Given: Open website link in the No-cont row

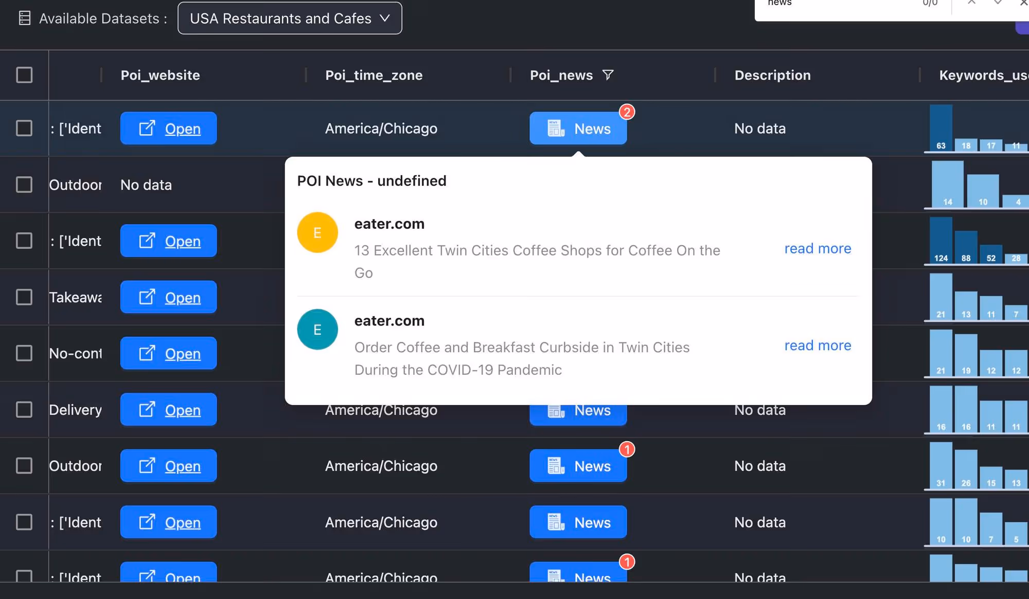Looking at the screenshot, I should coord(168,353).
